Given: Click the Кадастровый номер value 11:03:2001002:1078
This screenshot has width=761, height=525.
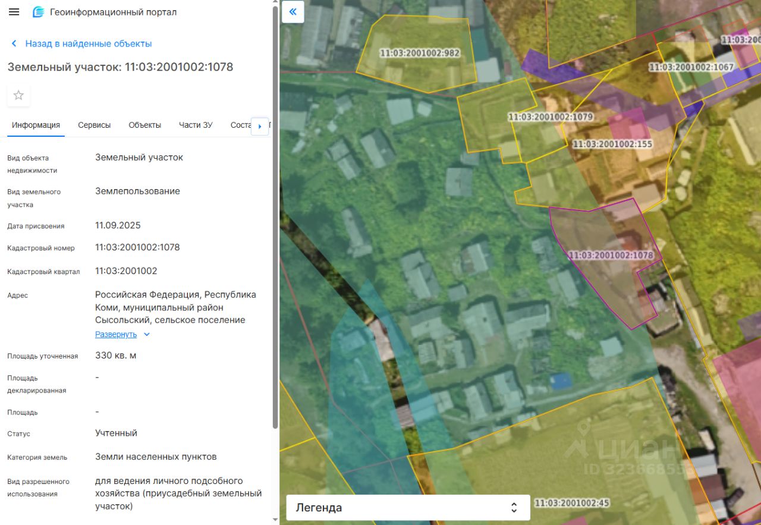Looking at the screenshot, I should point(137,247).
